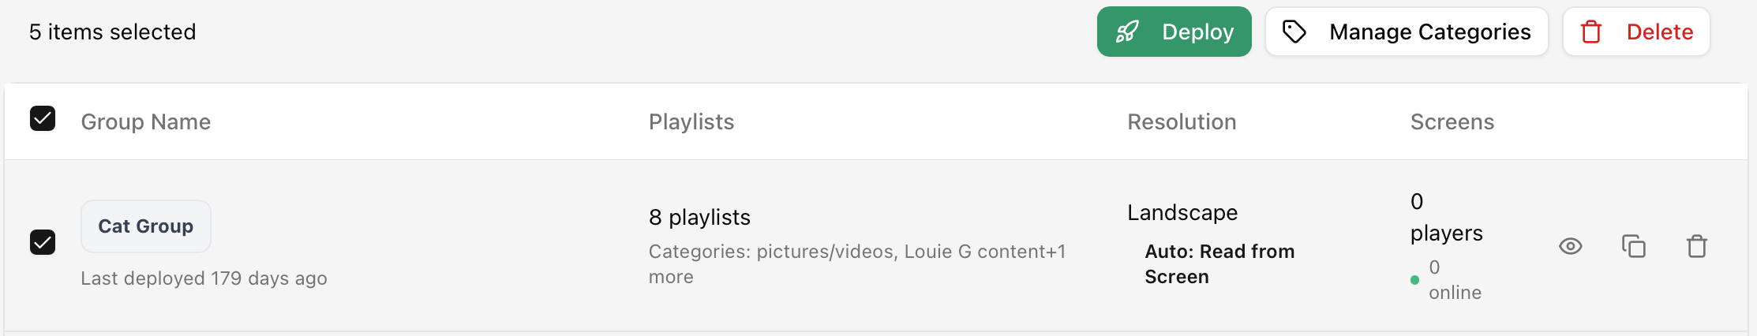Preview Cat Group with the eye icon

tap(1571, 246)
